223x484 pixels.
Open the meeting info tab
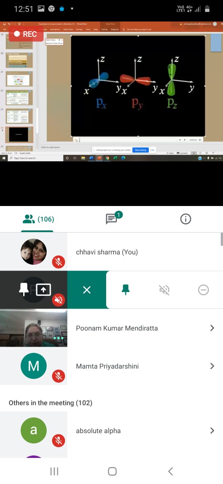pyautogui.click(x=185, y=219)
